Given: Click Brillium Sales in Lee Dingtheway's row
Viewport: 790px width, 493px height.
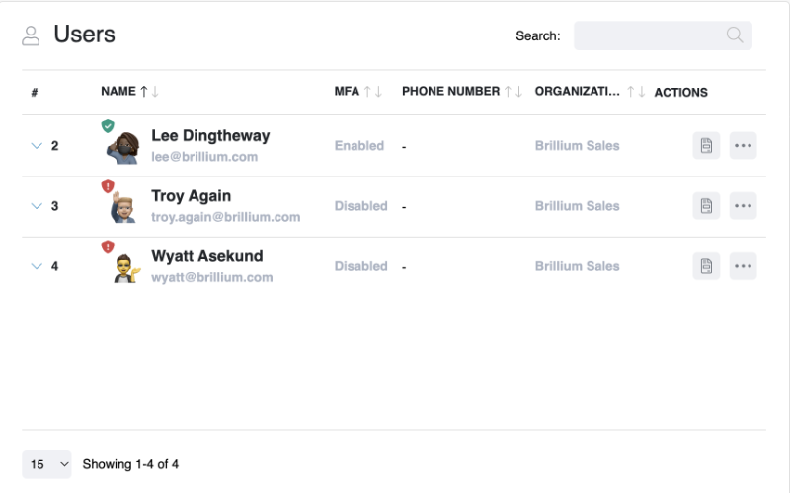Looking at the screenshot, I should coord(578,145).
